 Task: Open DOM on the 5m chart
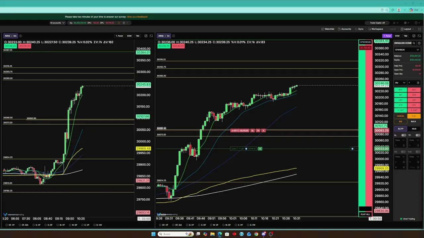pyautogui.click(x=129, y=36)
